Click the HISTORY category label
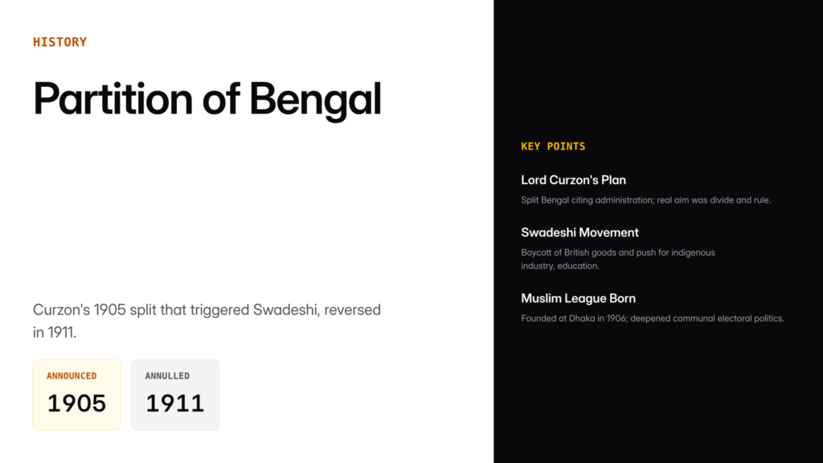This screenshot has width=823, height=463. point(59,42)
